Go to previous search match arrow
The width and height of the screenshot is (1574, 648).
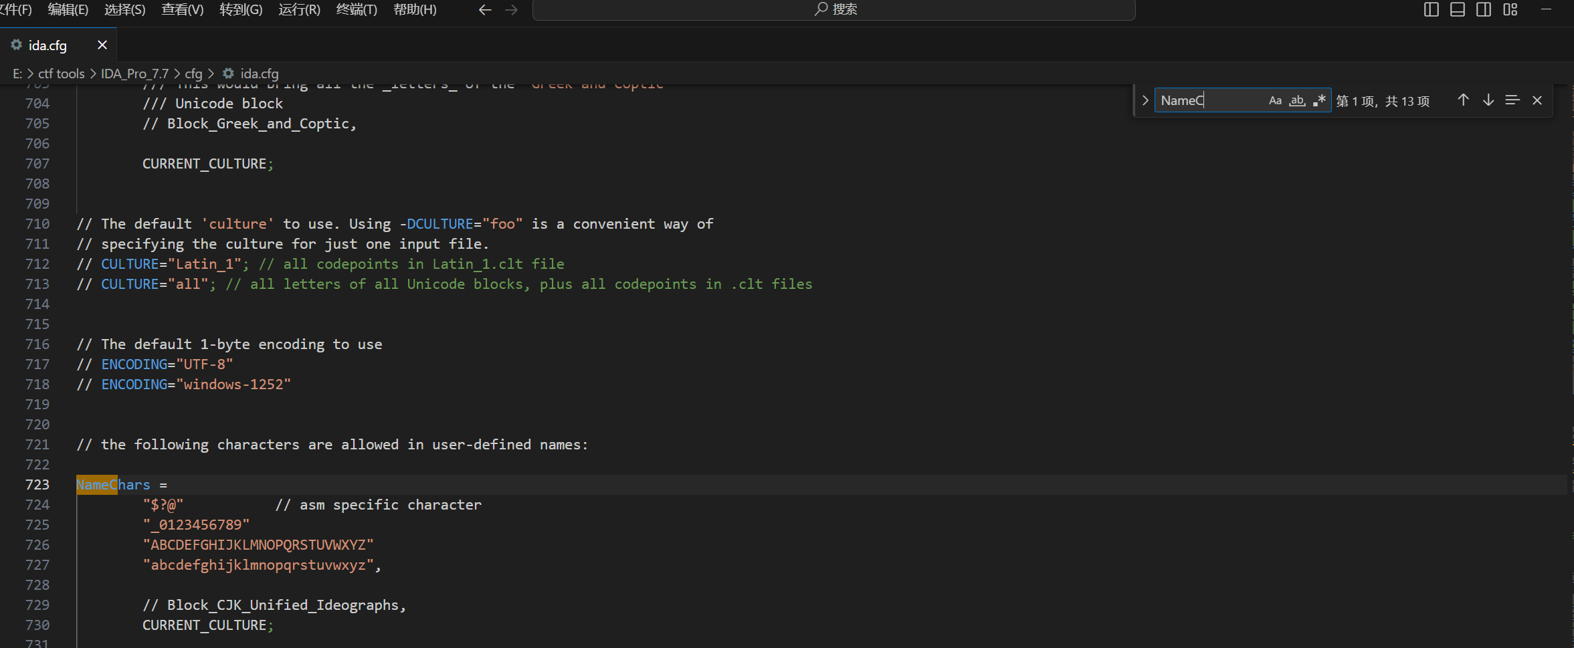click(1463, 100)
